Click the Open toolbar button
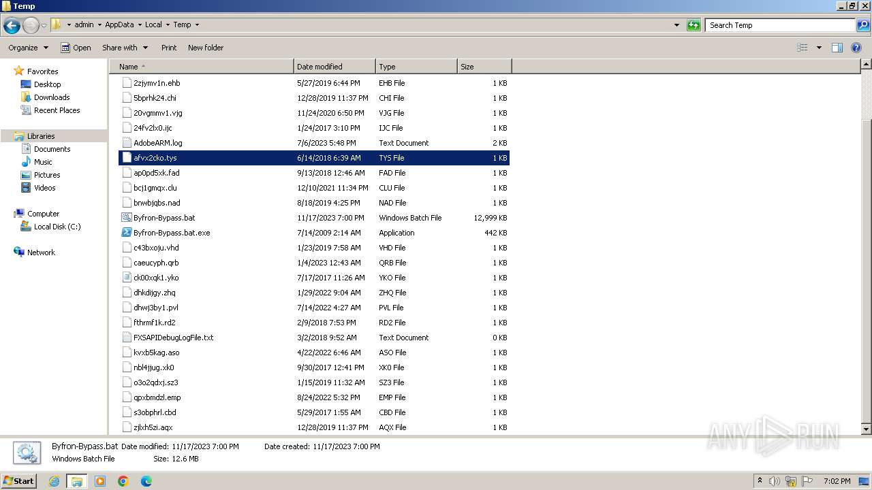 pos(76,48)
